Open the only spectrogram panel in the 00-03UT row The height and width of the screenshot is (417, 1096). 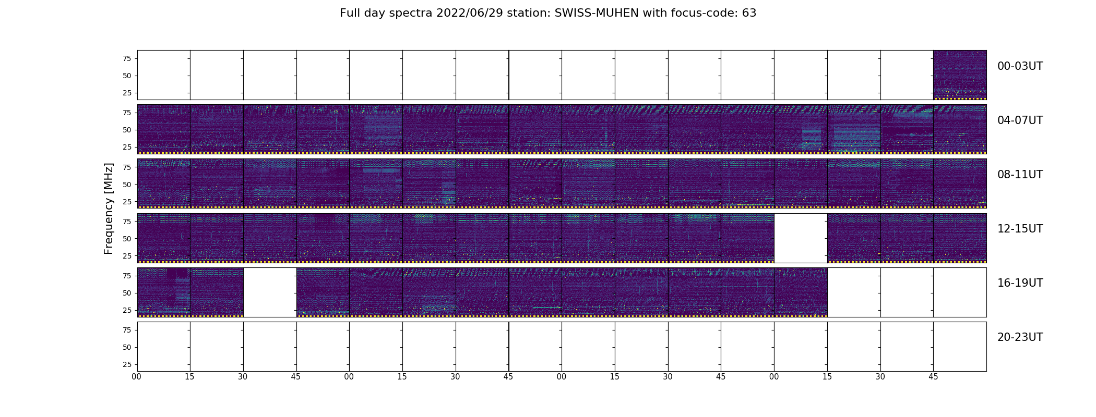pos(960,75)
